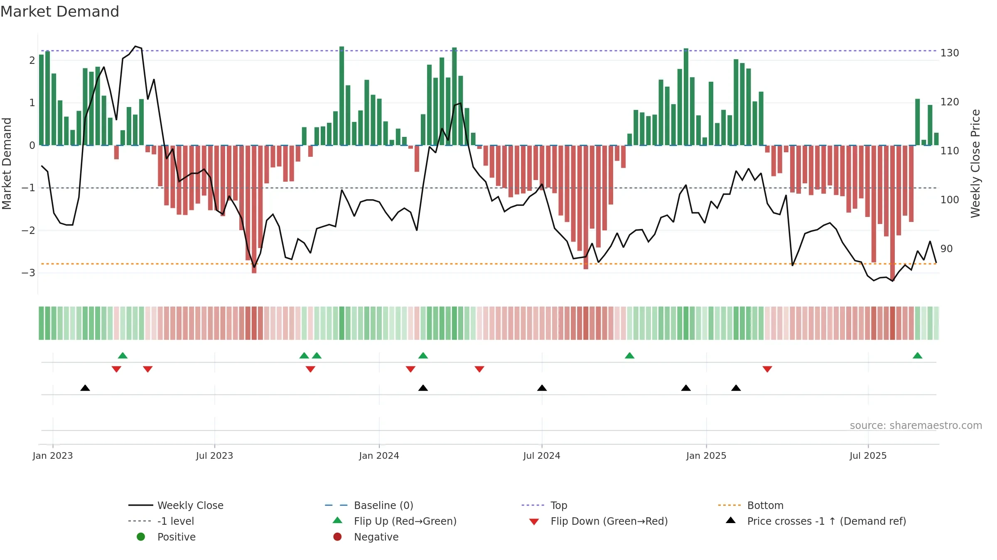Click the Jul 2025 x-axis label
997x560 pixels.
click(868, 455)
